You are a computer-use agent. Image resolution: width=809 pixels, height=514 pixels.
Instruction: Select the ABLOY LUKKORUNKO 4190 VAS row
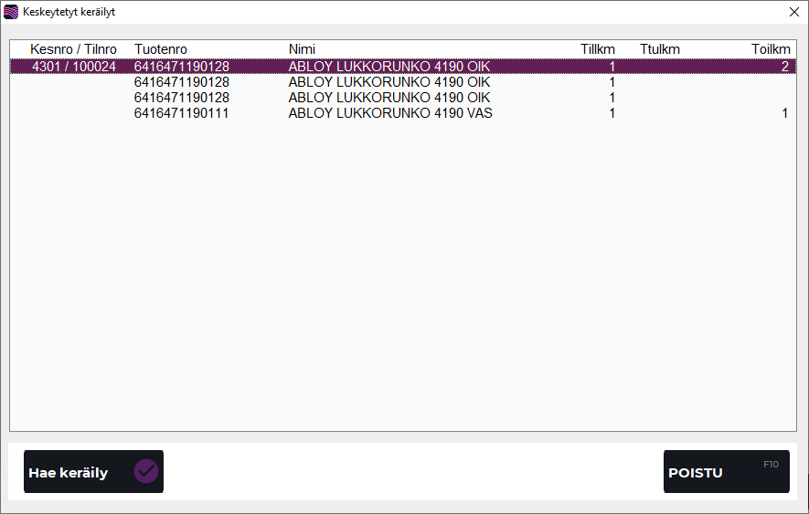pyautogui.click(x=390, y=113)
